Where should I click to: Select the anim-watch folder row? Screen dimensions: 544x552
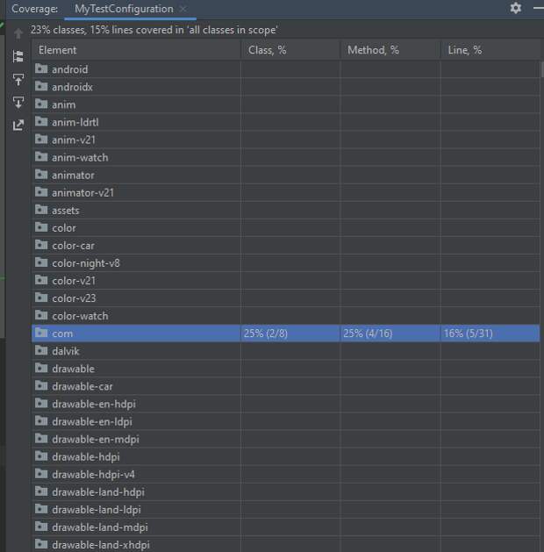click(286, 157)
